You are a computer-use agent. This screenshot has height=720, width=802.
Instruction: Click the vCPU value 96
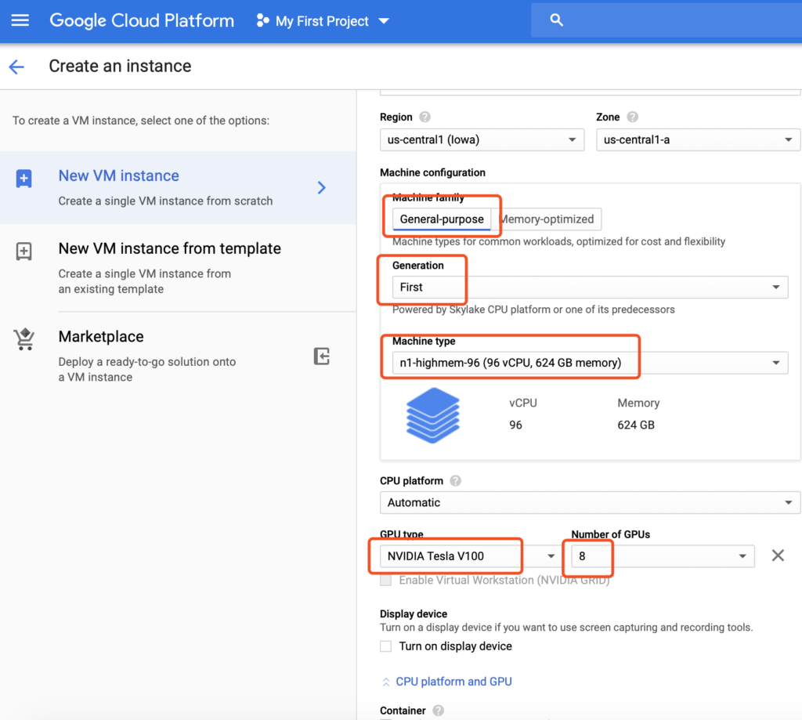pyautogui.click(x=515, y=425)
